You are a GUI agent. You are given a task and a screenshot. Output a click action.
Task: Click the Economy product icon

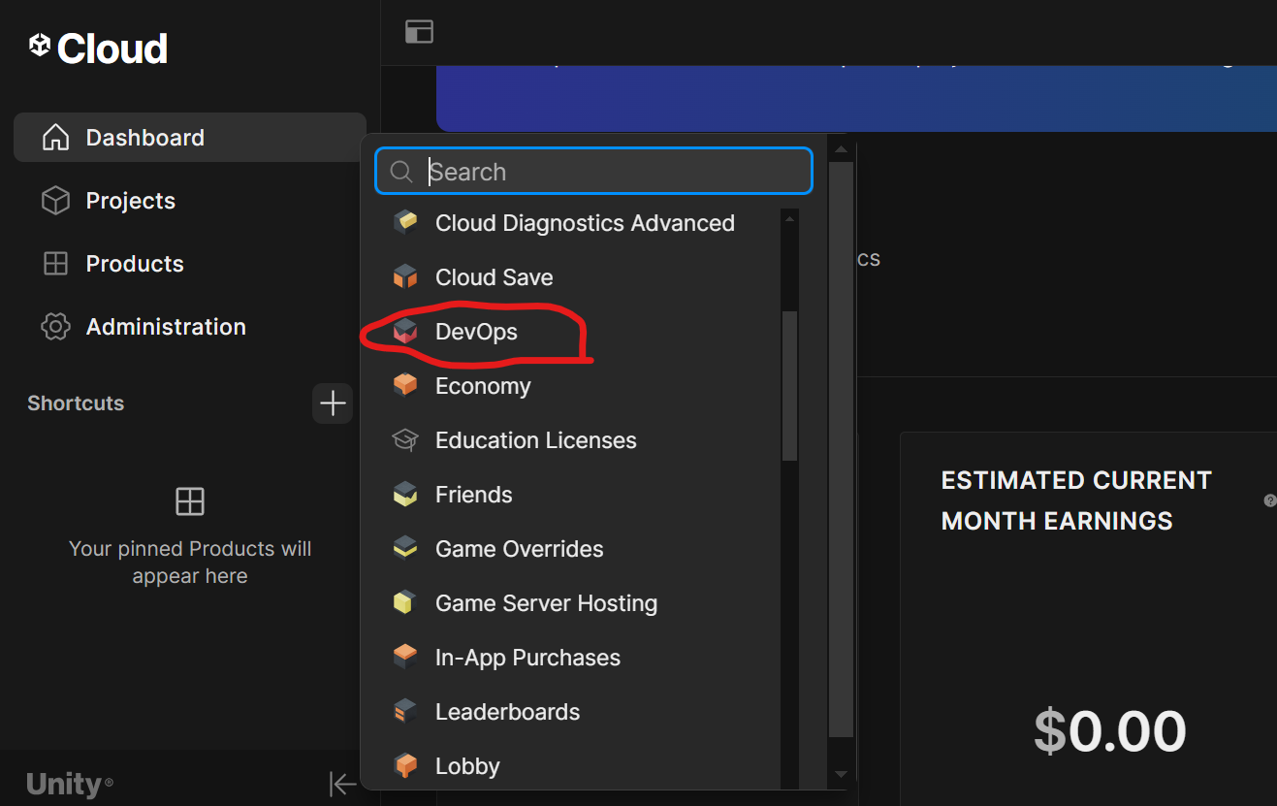point(405,386)
